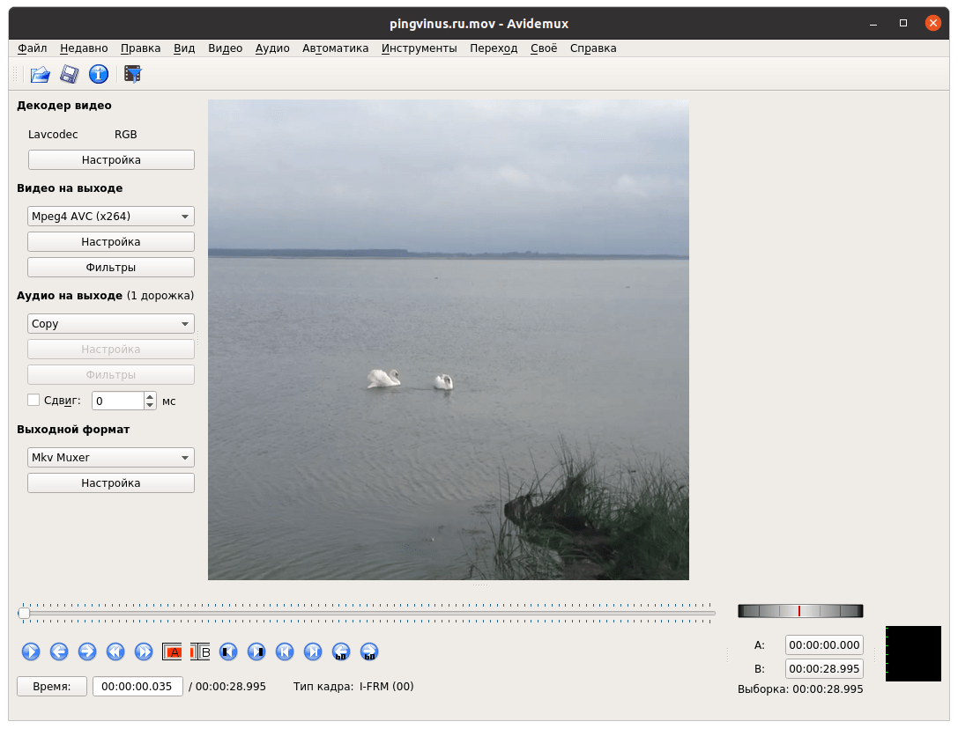The width and height of the screenshot is (958, 729).
Task: Click the Время button
Action: tap(51, 687)
